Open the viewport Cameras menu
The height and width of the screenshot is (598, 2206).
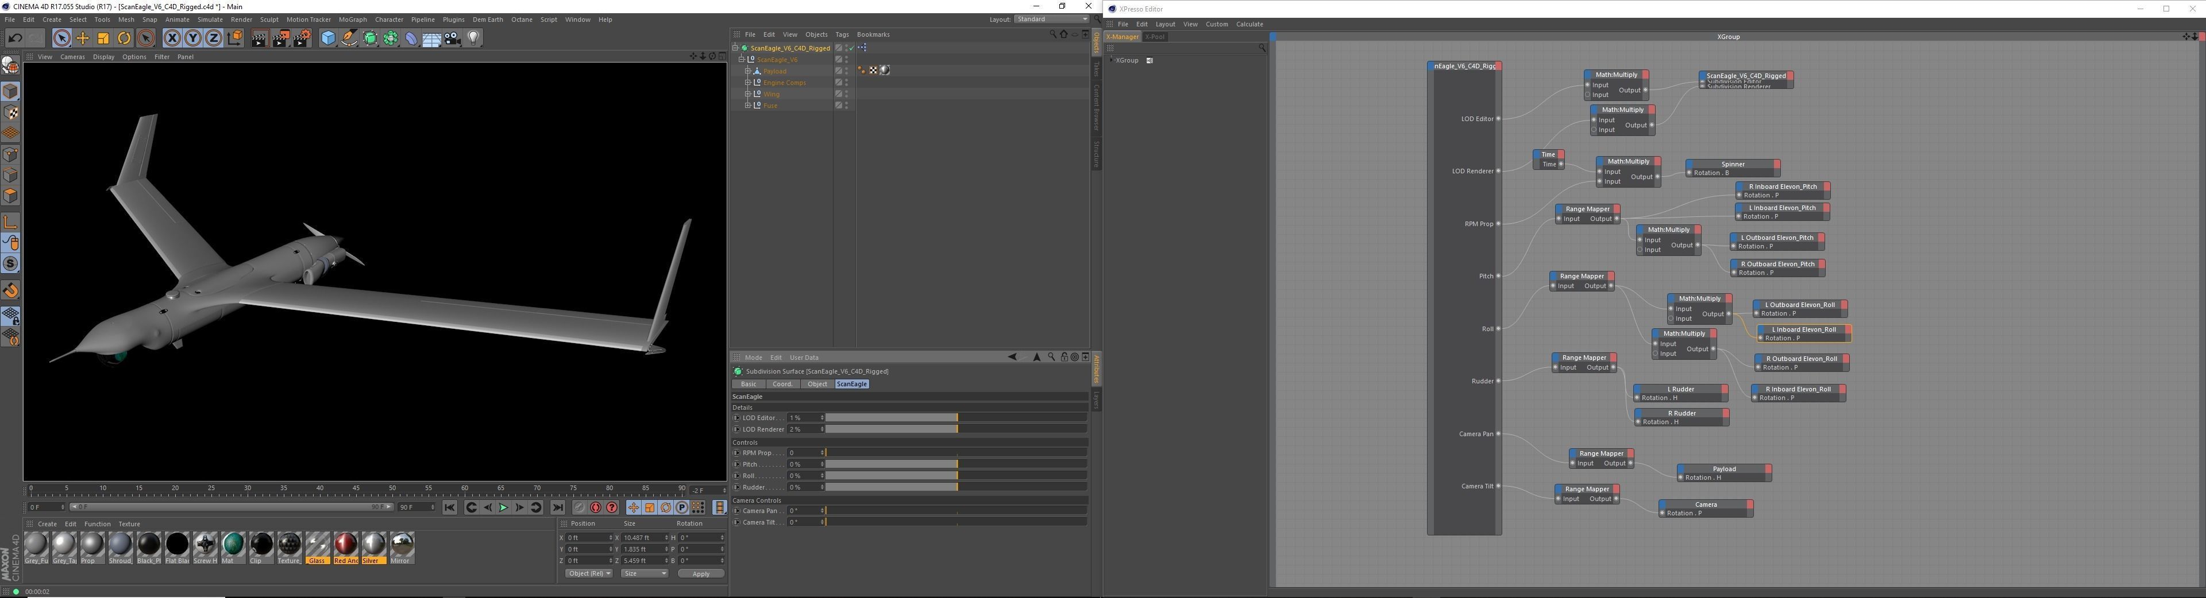[73, 57]
